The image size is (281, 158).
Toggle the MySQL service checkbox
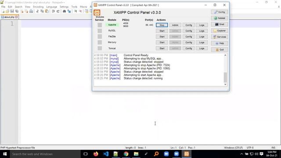click(x=100, y=31)
